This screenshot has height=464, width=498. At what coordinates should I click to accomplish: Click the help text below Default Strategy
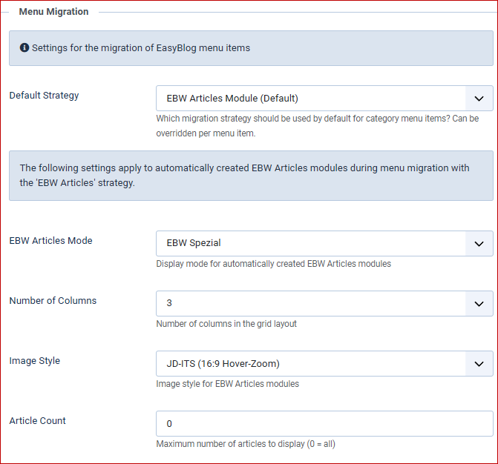click(x=317, y=126)
